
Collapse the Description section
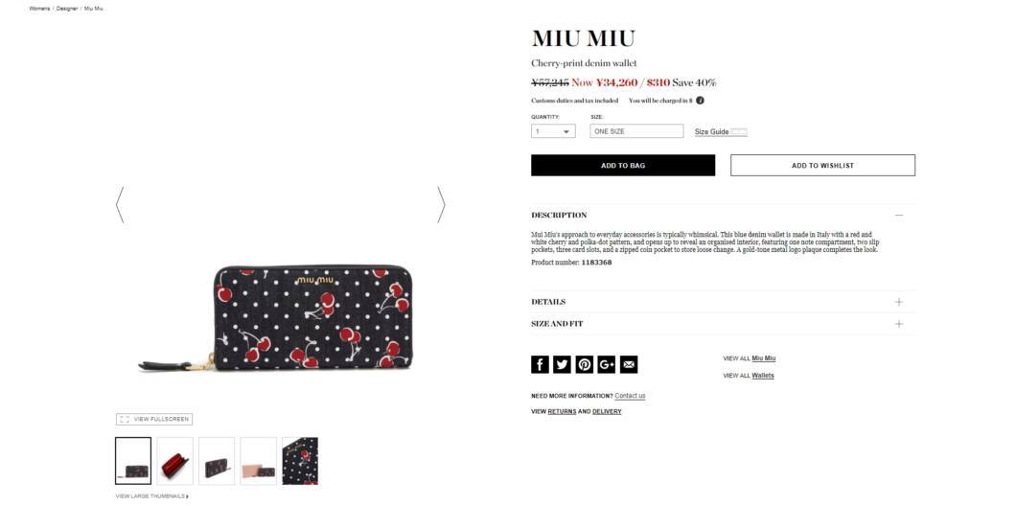[x=898, y=215]
